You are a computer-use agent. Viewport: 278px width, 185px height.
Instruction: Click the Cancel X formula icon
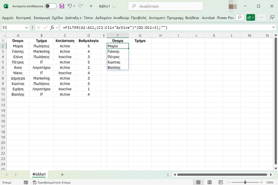click(x=39, y=27)
